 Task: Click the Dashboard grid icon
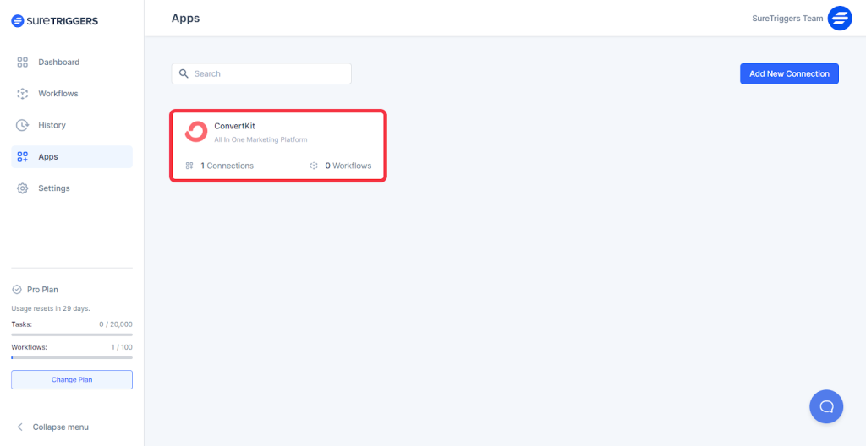click(23, 63)
